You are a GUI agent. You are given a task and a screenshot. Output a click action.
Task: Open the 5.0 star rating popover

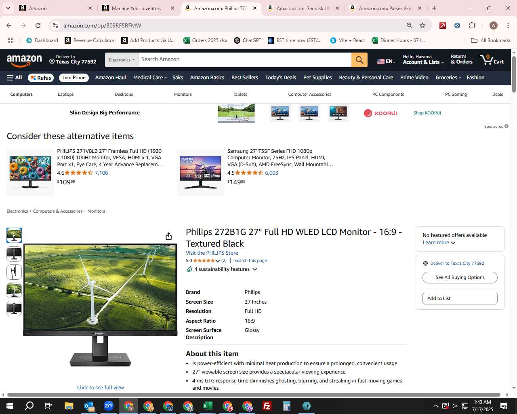click(x=203, y=261)
